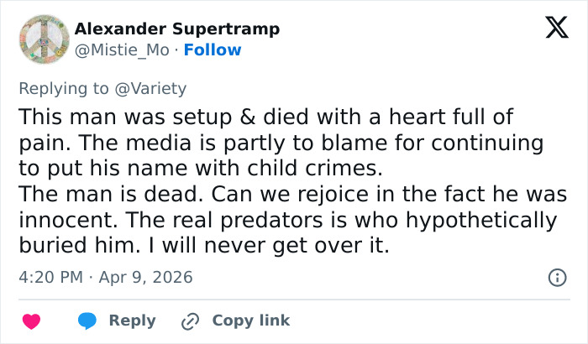Open the Alexander Supertramp display name
This screenshot has height=344, width=588.
click(176, 29)
